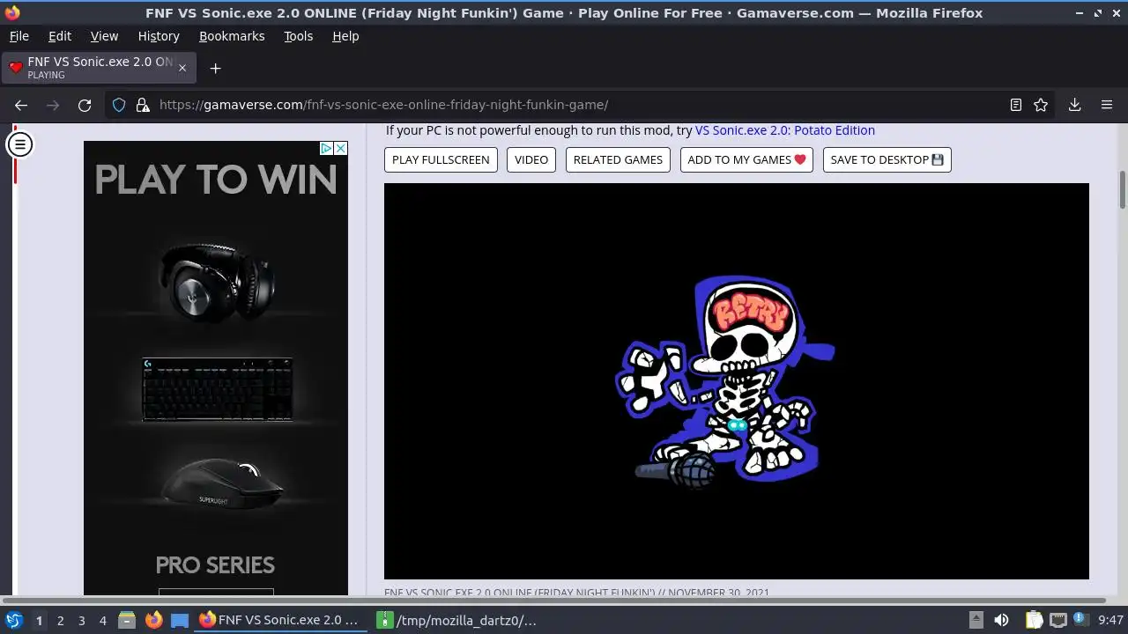Open the View menu
This screenshot has width=1128, height=634.
[104, 36]
